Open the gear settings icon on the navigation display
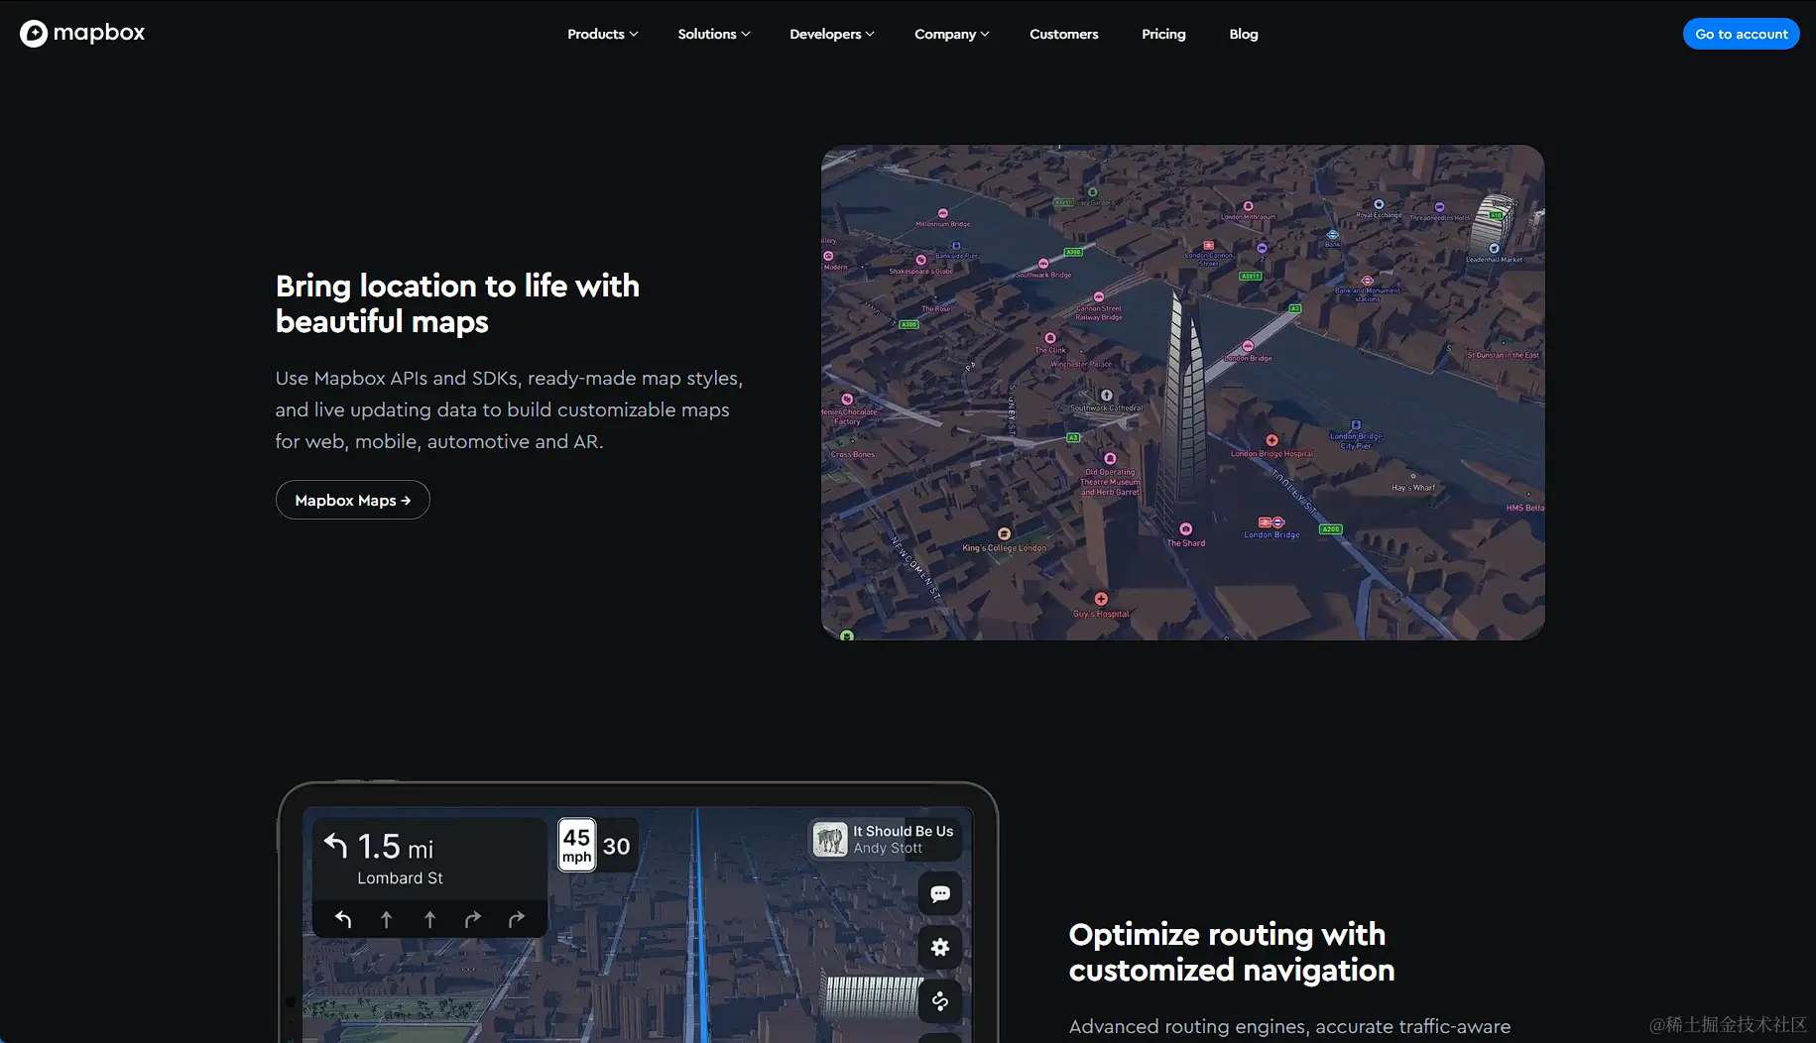Image resolution: width=1816 pixels, height=1043 pixels. [939, 947]
